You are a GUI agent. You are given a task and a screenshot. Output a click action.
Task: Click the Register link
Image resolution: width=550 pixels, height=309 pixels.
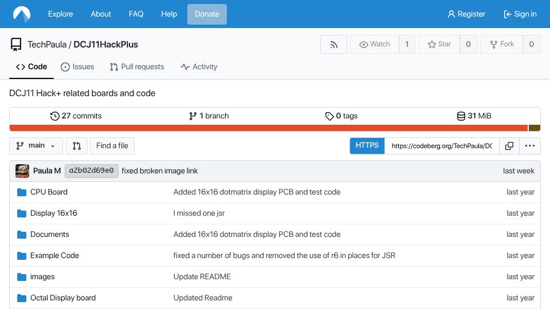[466, 14]
